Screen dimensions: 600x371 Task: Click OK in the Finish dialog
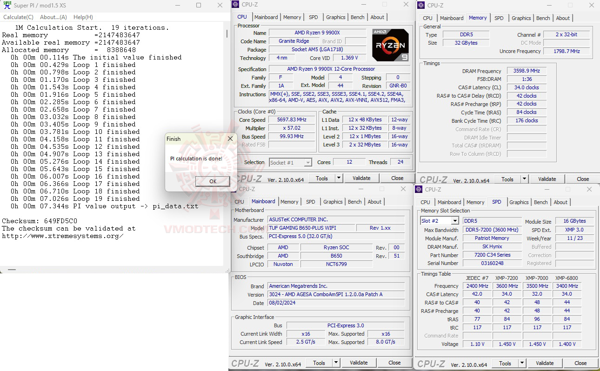coord(212,181)
